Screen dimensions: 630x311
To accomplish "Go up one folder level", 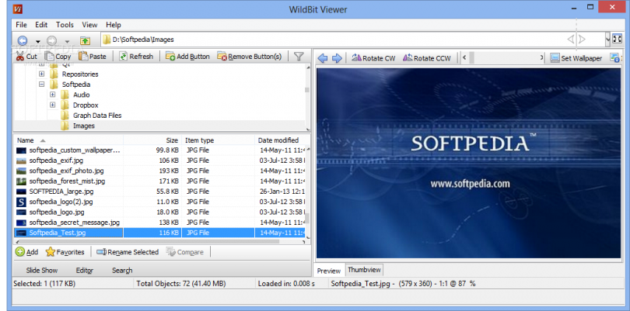I will 86,40.
